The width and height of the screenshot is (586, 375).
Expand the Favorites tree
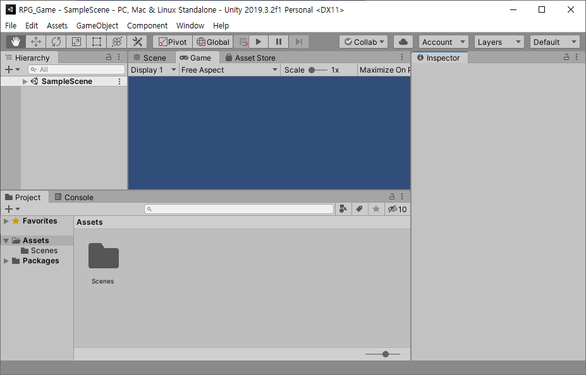[x=6, y=221]
